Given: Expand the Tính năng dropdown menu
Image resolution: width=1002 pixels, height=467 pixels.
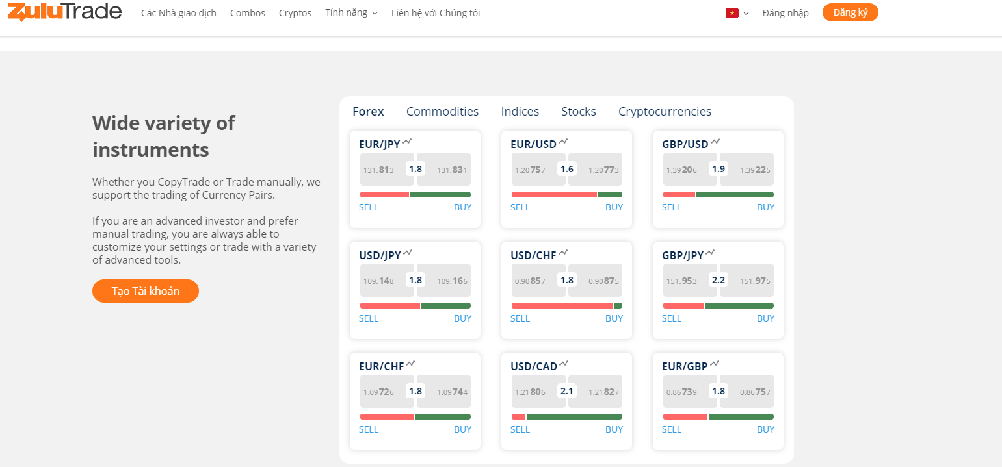Looking at the screenshot, I should 351,13.
